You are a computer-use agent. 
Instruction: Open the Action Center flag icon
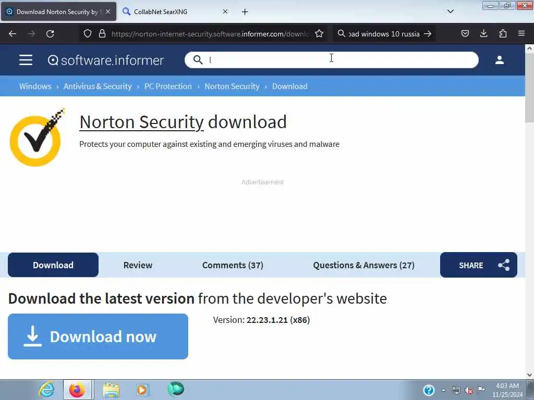click(x=481, y=390)
